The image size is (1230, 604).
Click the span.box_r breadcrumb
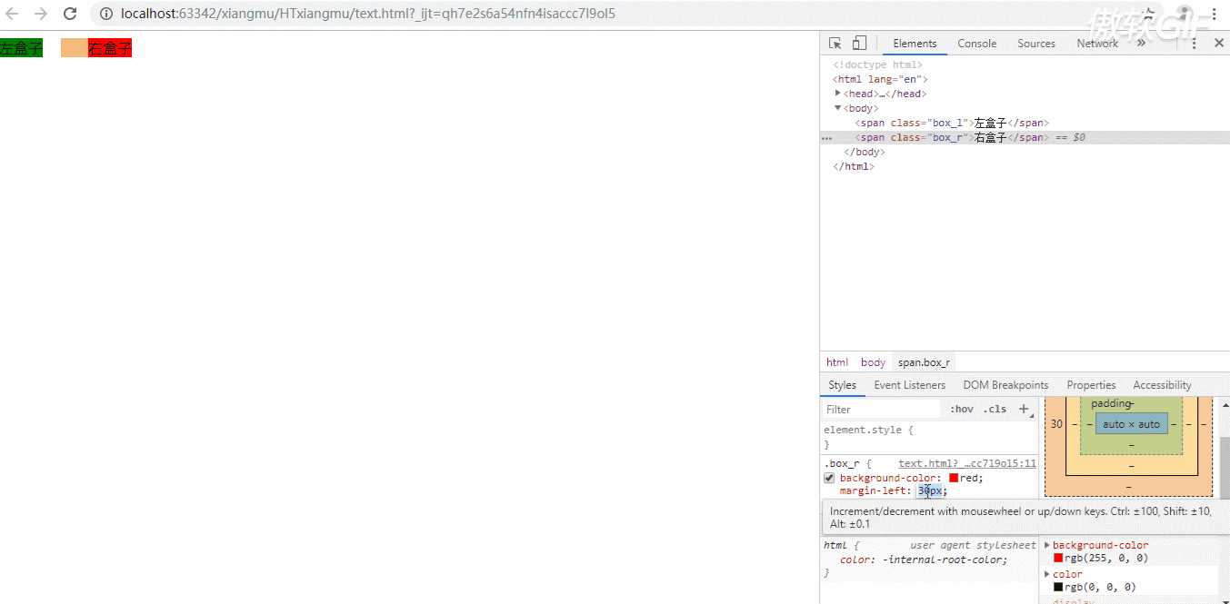(x=924, y=362)
